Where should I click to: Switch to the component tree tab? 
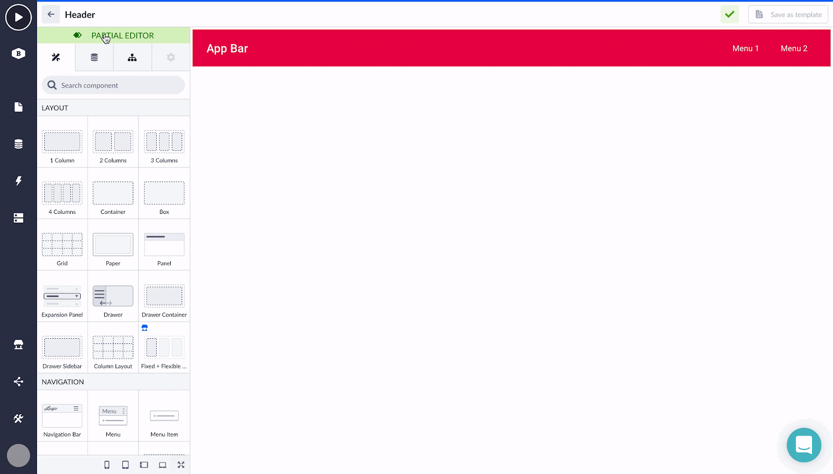tap(132, 57)
